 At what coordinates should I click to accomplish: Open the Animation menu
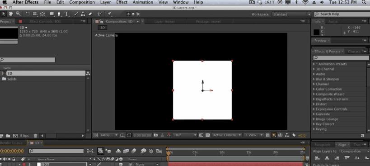pos(143,2)
